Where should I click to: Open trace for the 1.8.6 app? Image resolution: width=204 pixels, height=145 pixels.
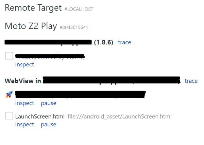coord(124,42)
